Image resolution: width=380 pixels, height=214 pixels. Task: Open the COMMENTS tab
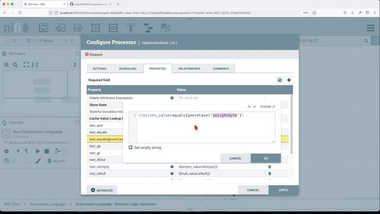221,69
